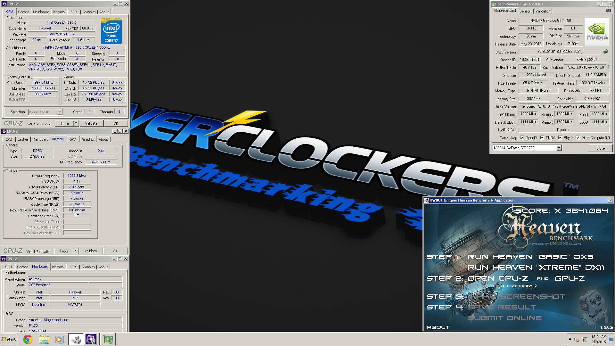This screenshot has width=615, height=346.
Task: Save GPU BIOS using chip icon
Action: [x=605, y=52]
